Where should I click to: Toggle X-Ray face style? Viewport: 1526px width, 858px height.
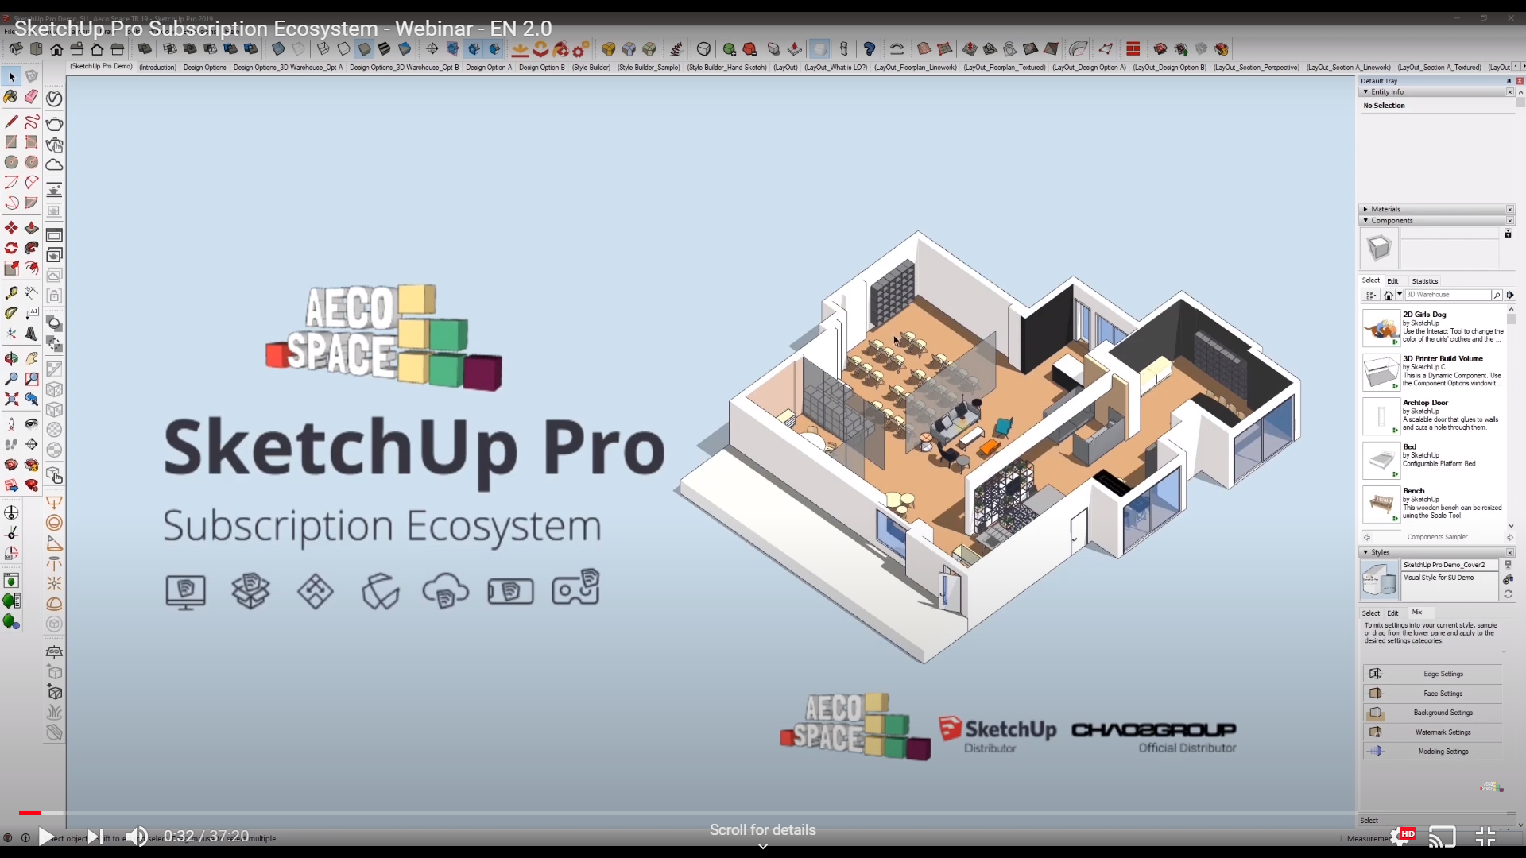[278, 49]
